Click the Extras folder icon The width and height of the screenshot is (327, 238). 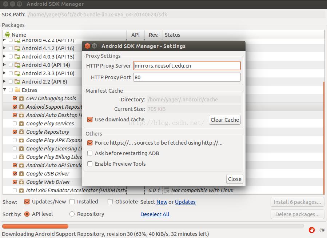tap(17, 90)
